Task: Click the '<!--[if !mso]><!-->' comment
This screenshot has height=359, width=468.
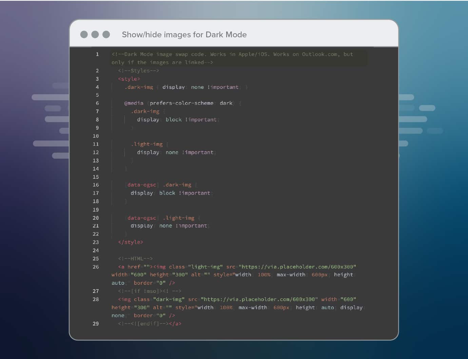Action: coord(150,291)
